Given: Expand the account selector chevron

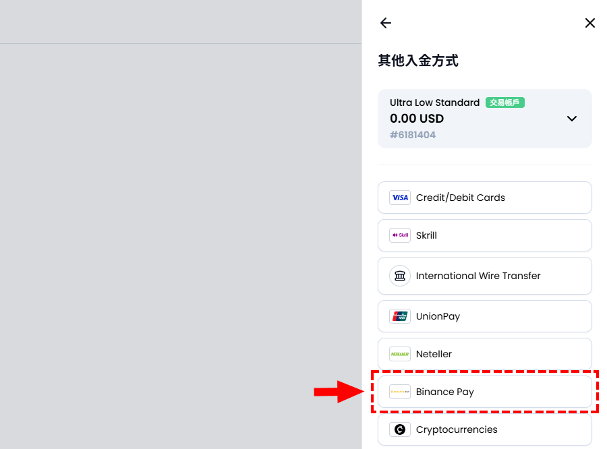Looking at the screenshot, I should point(571,119).
